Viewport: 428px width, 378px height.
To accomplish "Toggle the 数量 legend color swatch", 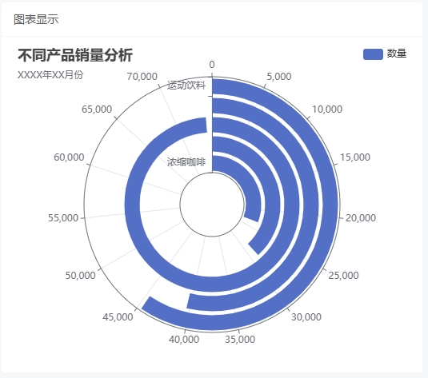I will (x=373, y=54).
